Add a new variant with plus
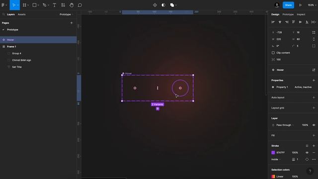The height and width of the screenshot is (179, 318). click(158, 109)
